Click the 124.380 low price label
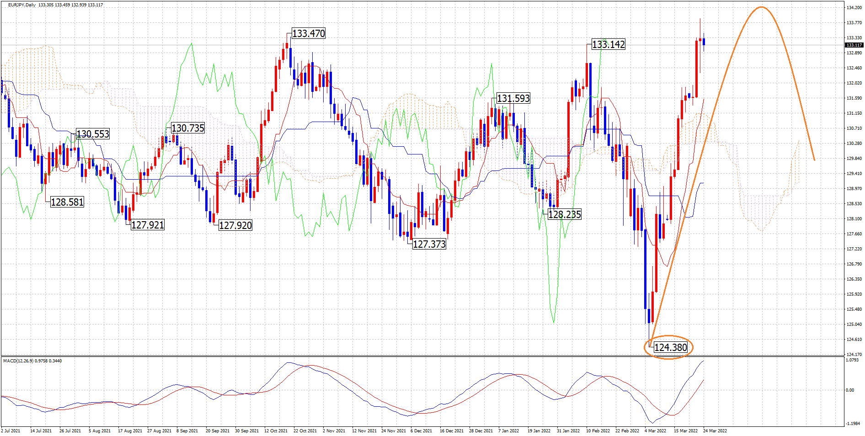The height and width of the screenshot is (436, 865). click(670, 347)
